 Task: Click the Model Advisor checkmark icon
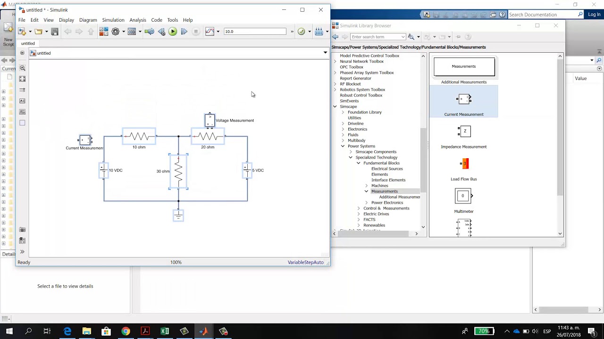tap(301, 32)
